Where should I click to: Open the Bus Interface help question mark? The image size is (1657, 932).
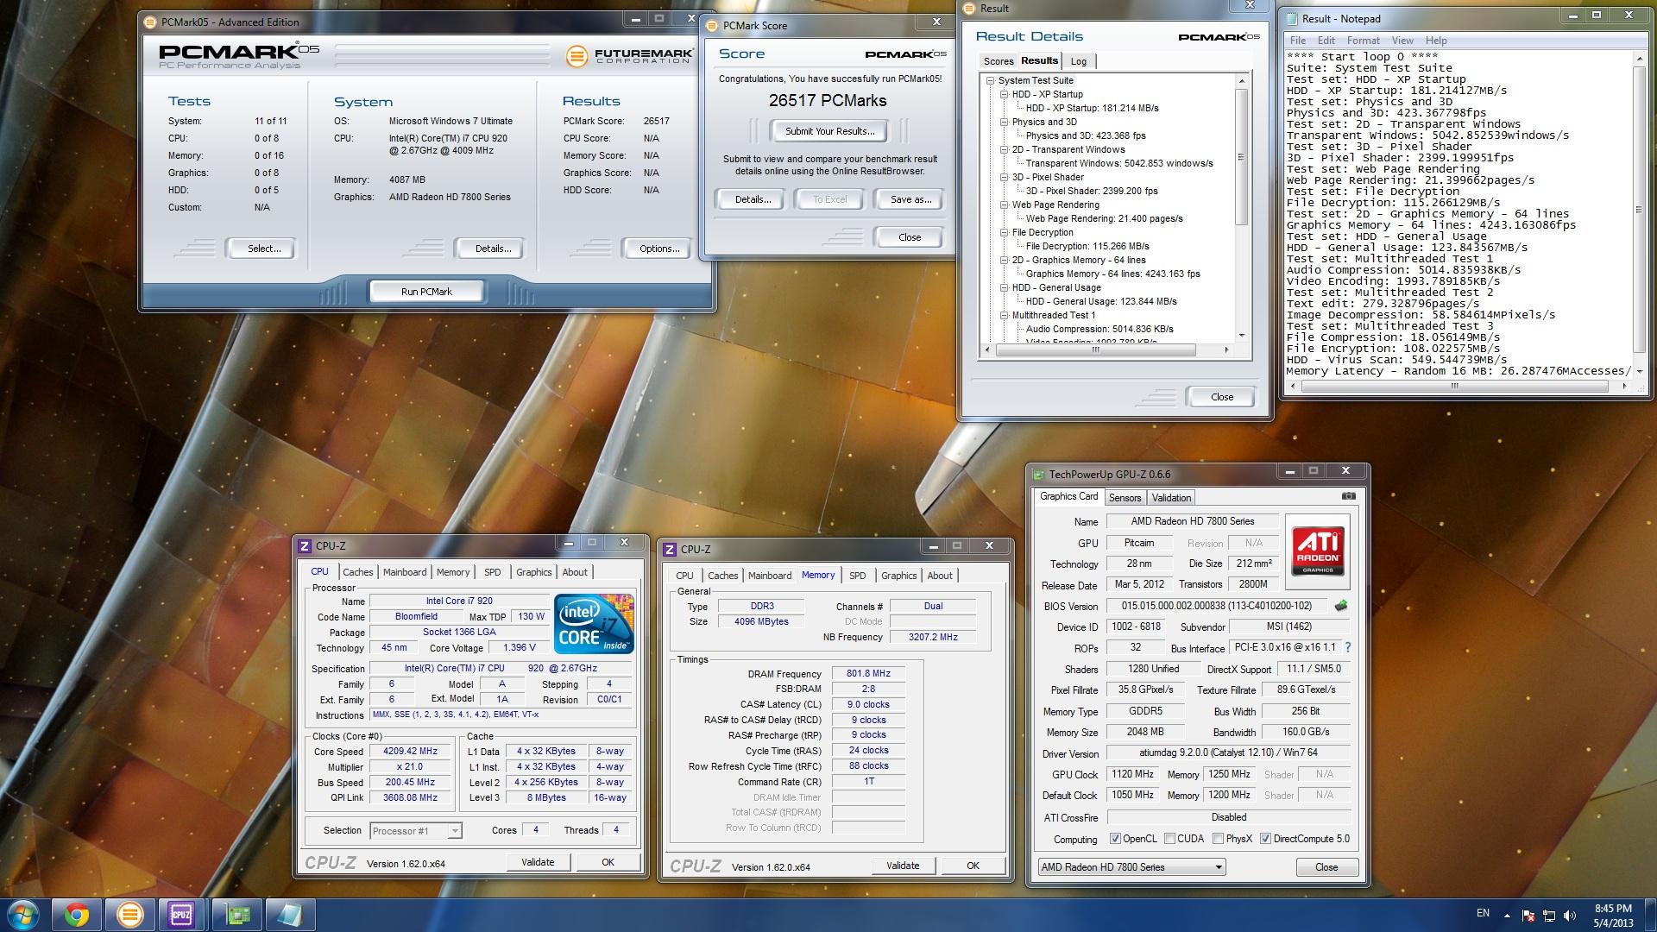point(1347,647)
